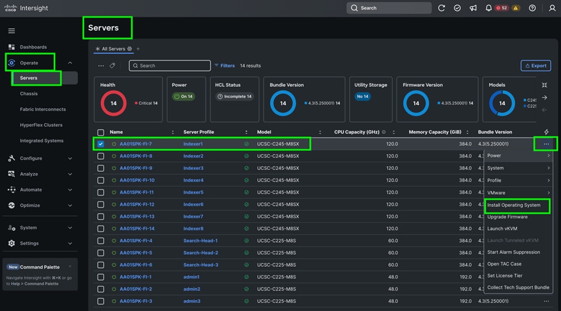Select Launch vKVM menu entry
This screenshot has height=311, width=561.
(502, 228)
